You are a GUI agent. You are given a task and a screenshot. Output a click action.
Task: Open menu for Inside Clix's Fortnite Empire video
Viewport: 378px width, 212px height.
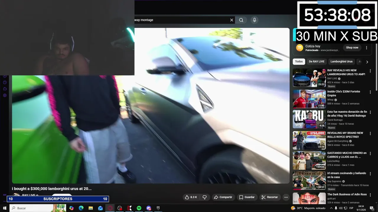pos(370,92)
